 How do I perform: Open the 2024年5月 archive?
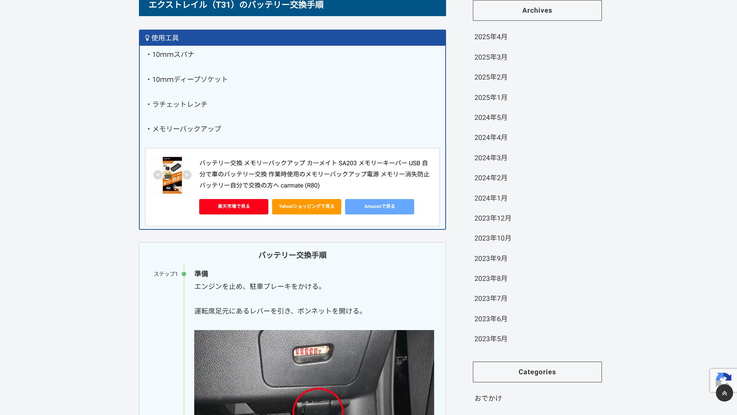[x=491, y=118]
